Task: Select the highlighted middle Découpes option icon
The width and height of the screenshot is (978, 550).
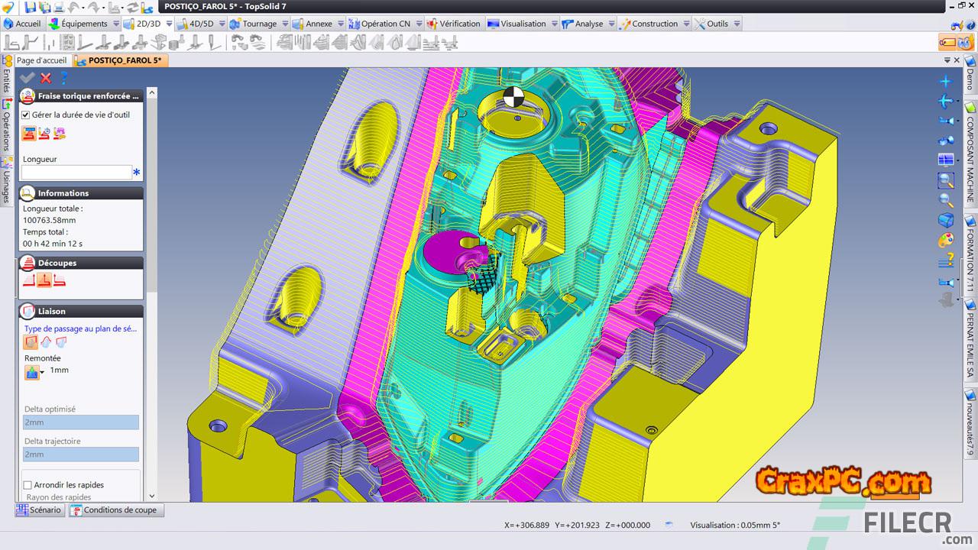Action: [44, 280]
